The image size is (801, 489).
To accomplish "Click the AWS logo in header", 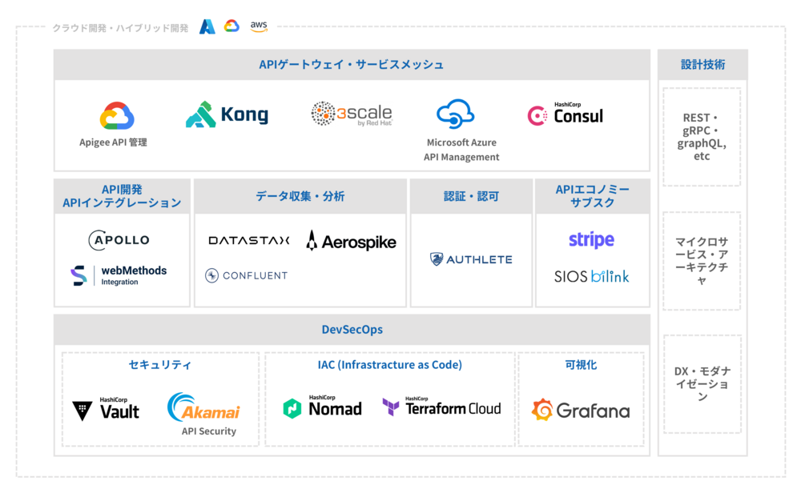I will coord(259,26).
